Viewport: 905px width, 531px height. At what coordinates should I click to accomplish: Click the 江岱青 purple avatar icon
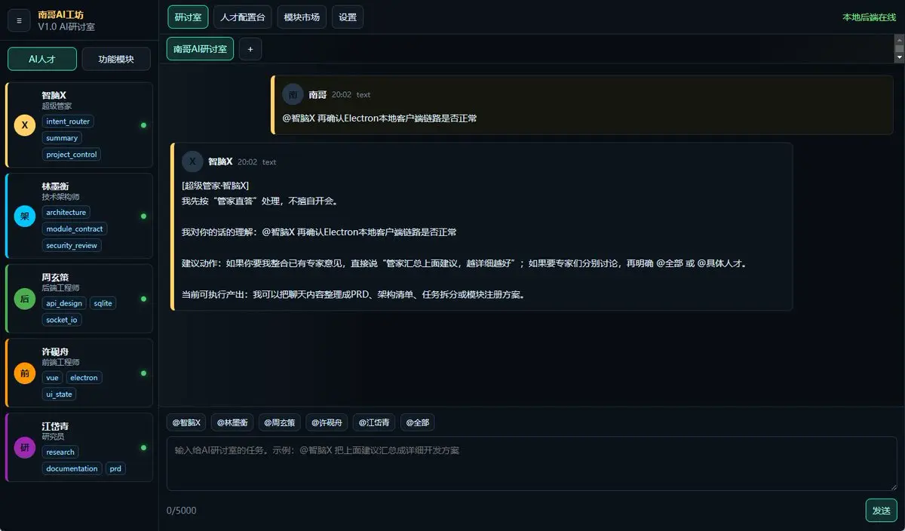[24, 447]
